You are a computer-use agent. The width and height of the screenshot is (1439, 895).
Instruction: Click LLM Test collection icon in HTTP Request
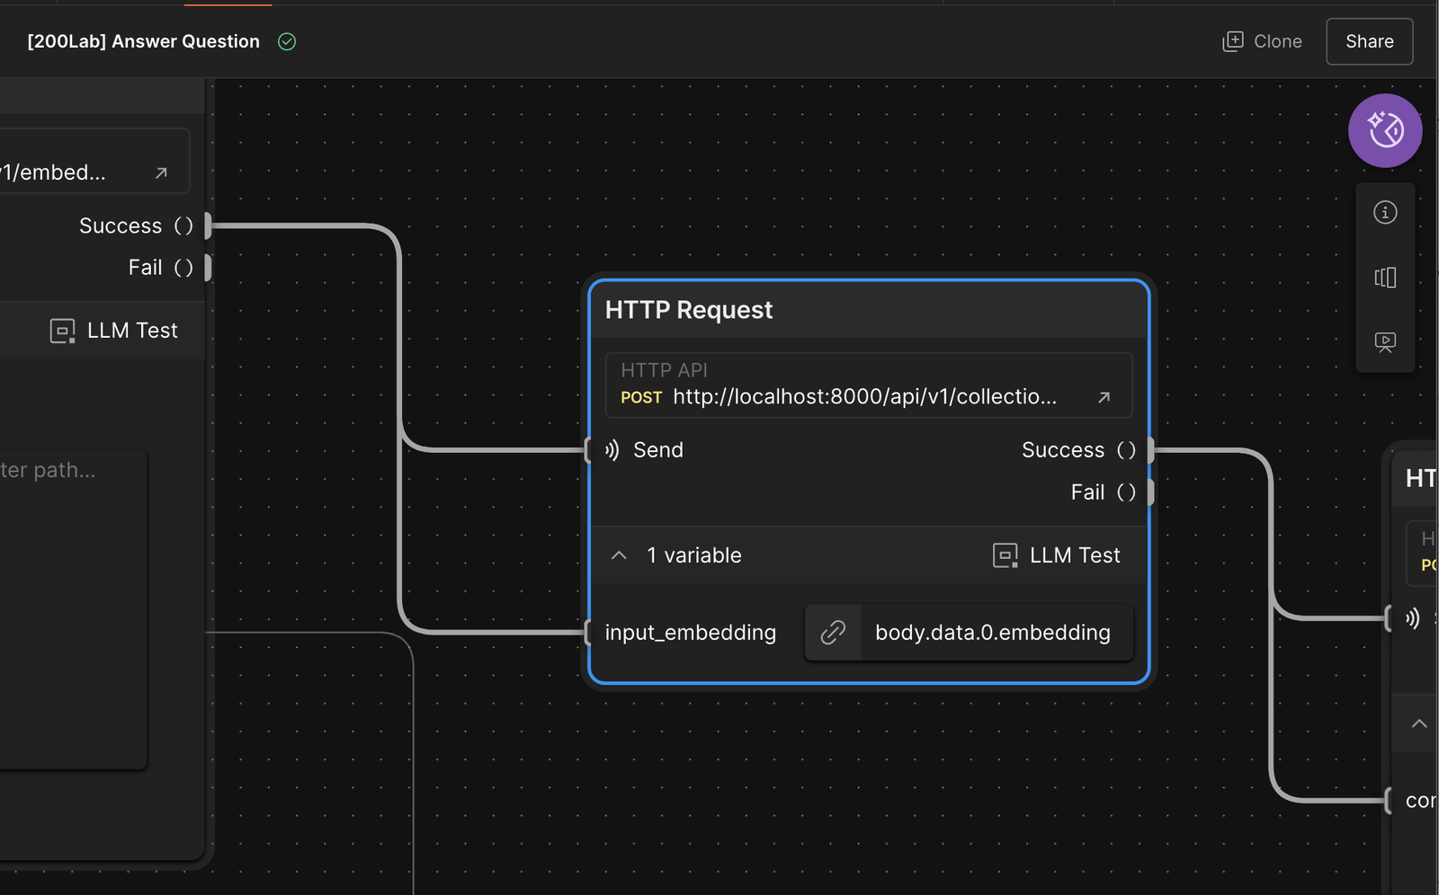click(x=1005, y=555)
